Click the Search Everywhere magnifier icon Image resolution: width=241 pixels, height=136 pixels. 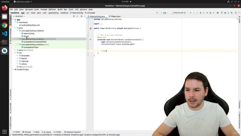pos(236,13)
